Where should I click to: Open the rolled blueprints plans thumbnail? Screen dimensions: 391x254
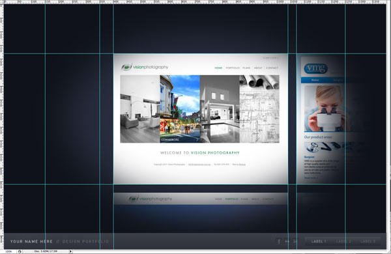click(259, 109)
